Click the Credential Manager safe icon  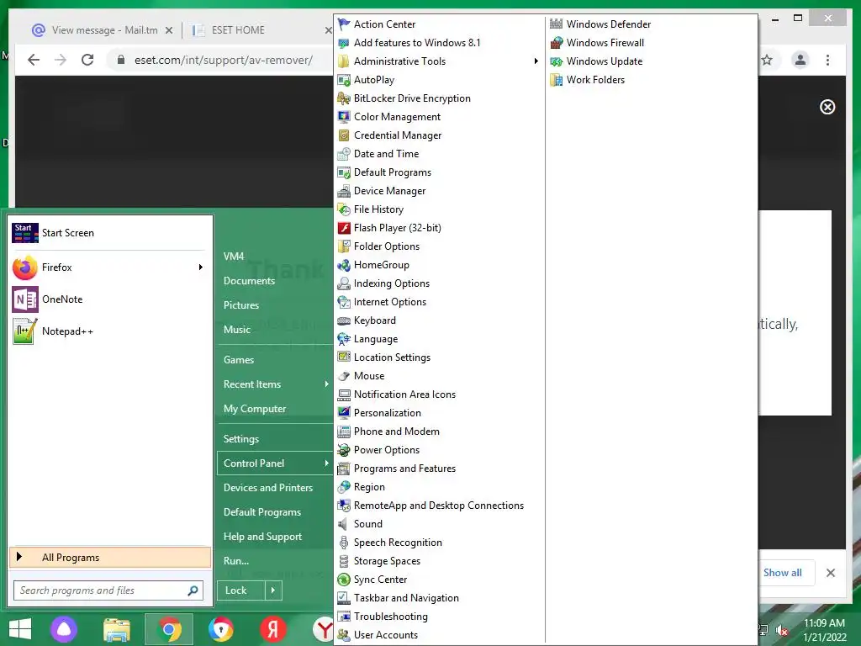(x=344, y=135)
